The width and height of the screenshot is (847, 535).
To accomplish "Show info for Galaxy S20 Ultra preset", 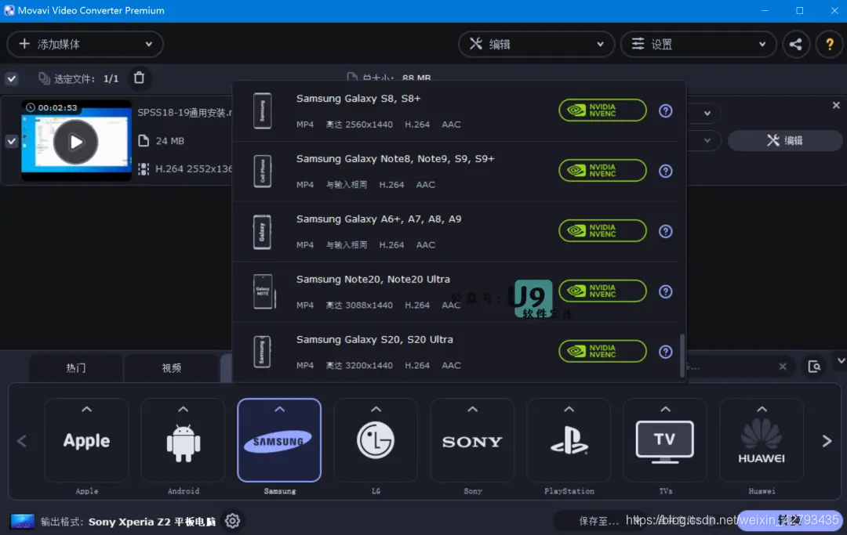I will click(x=666, y=352).
